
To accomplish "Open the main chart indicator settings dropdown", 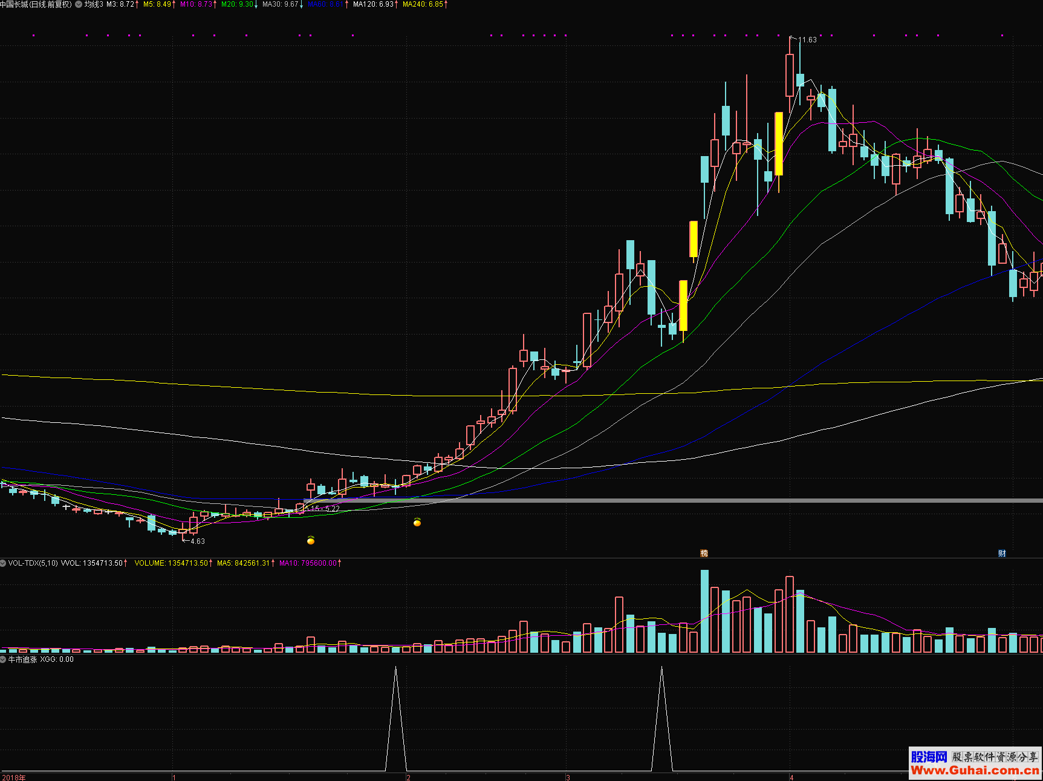I will [79, 4].
